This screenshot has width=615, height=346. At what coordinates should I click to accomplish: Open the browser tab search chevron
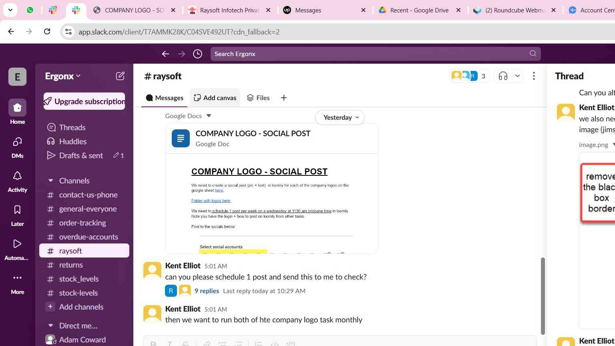pyautogui.click(x=10, y=10)
